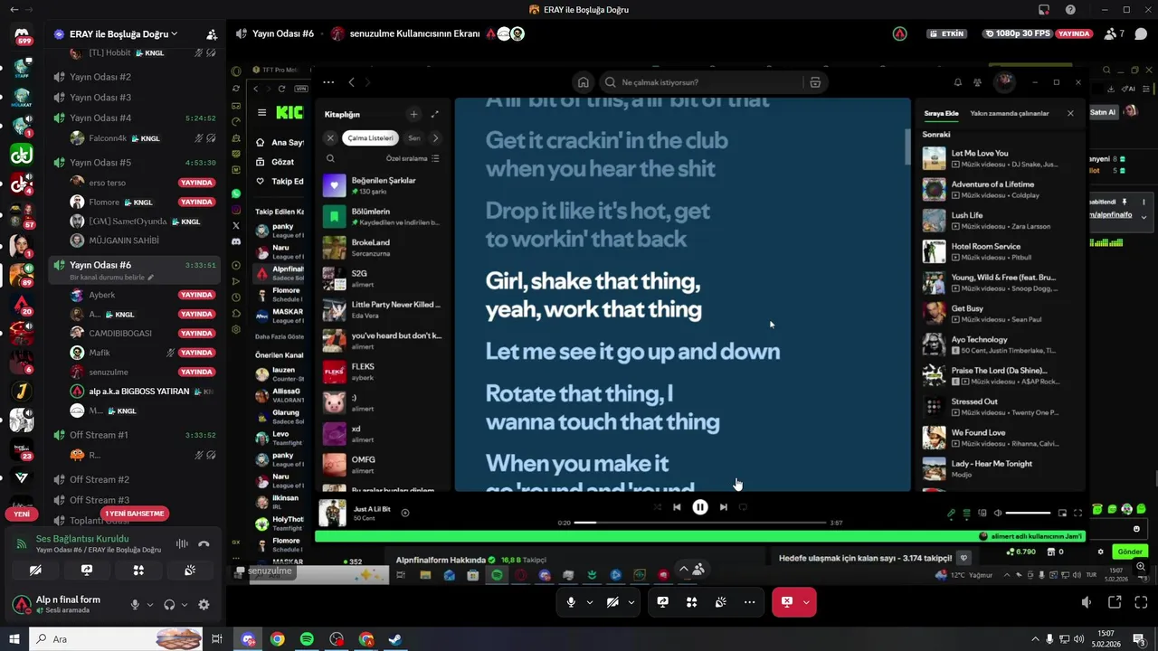Screen dimensions: 1158x651
Task: Open the BrokeLand playlist
Action: 384,248
